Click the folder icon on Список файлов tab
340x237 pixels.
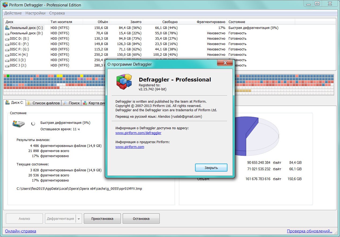pyautogui.click(x=29, y=103)
